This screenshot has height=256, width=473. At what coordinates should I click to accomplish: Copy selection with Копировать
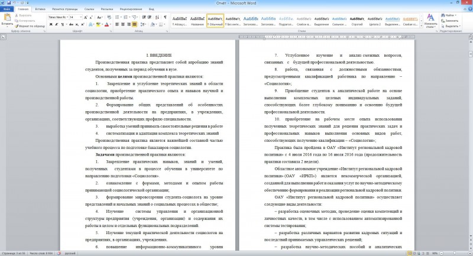(25, 21)
